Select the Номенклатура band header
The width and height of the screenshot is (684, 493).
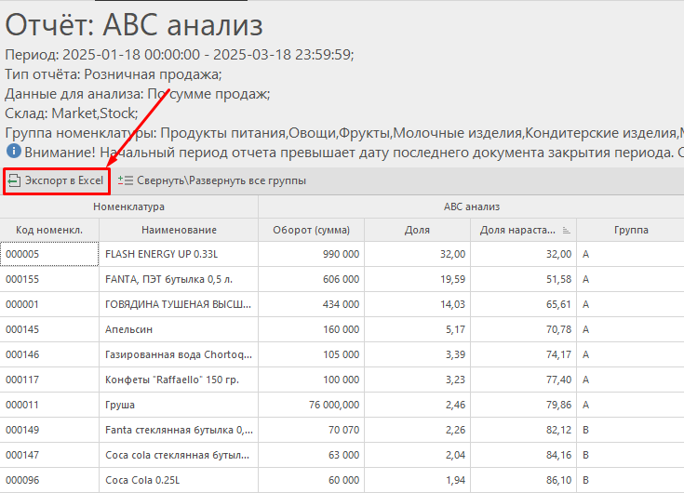click(128, 207)
